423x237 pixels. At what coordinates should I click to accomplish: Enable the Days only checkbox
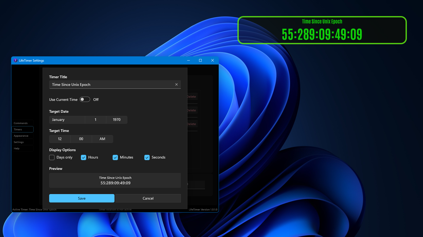click(x=52, y=157)
